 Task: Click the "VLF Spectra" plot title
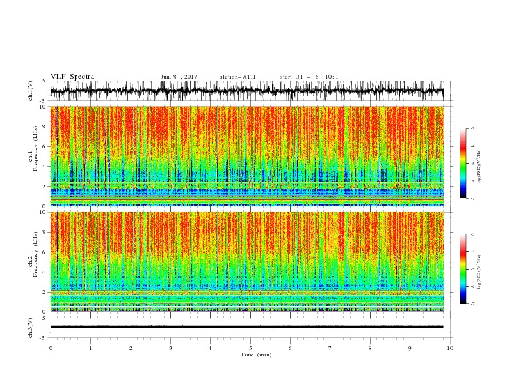(72, 77)
